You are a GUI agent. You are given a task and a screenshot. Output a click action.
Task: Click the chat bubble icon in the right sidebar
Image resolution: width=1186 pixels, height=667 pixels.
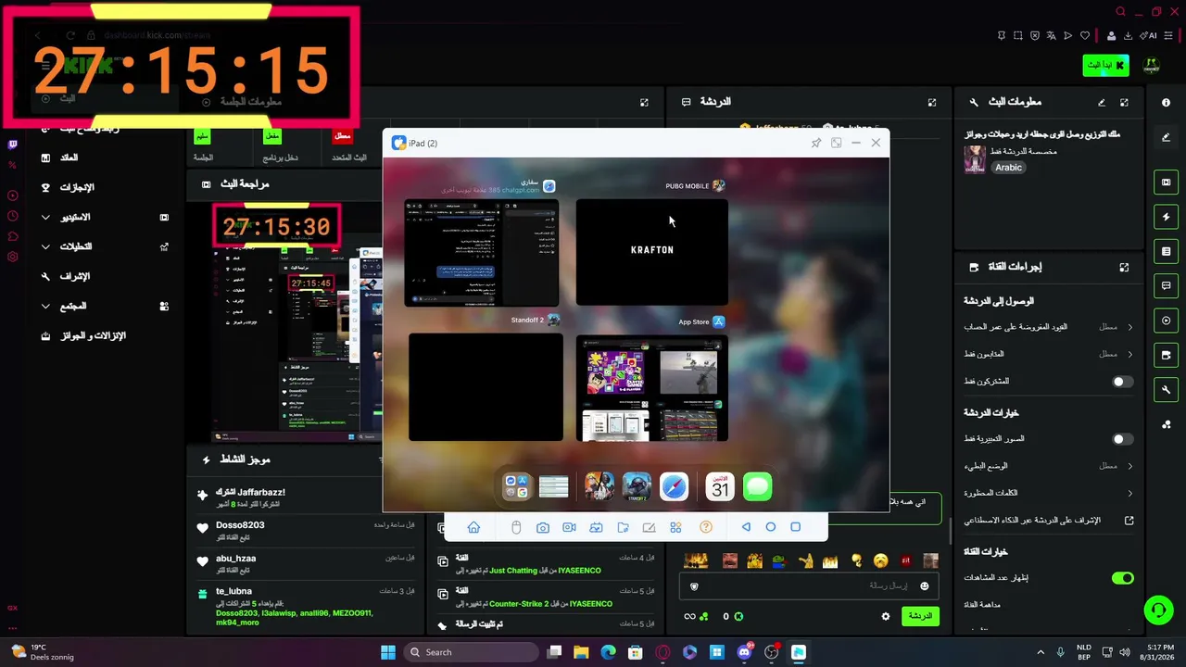tap(1166, 285)
